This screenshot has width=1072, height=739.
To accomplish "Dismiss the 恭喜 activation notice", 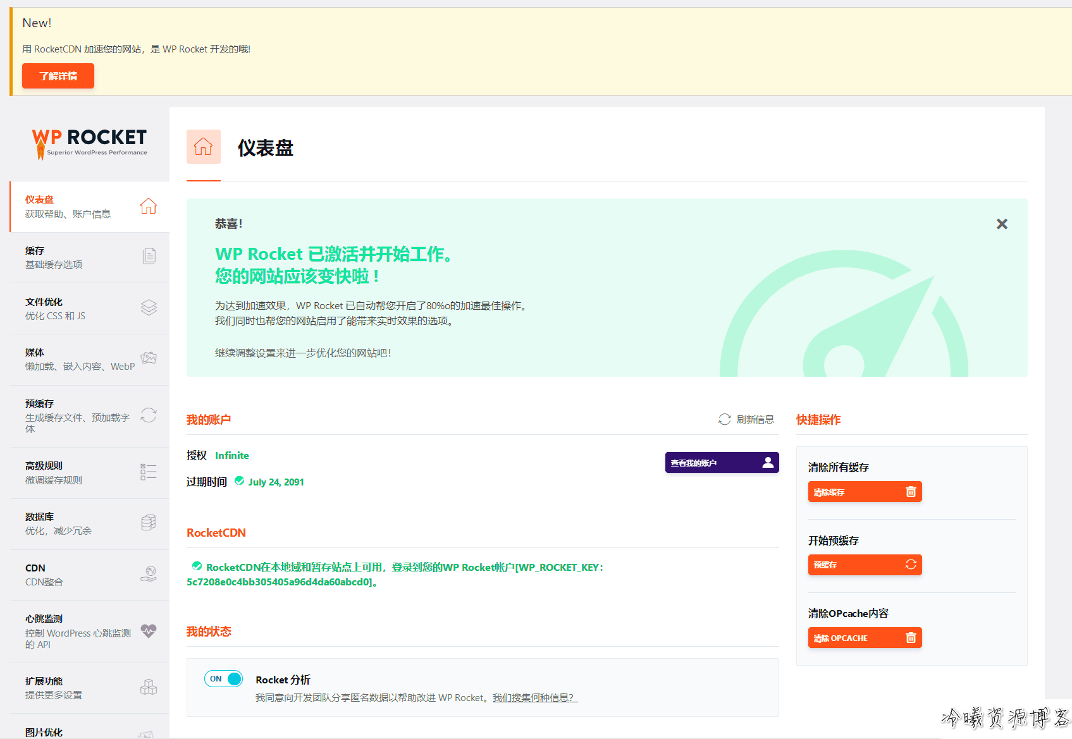I will (1002, 224).
